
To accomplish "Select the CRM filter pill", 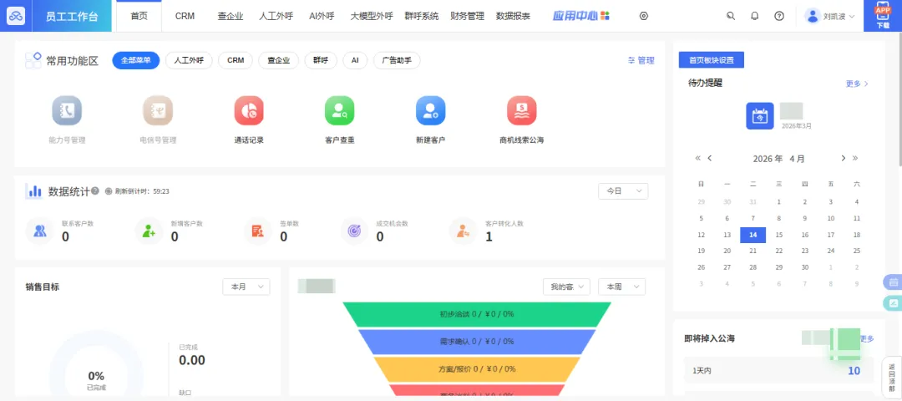I will pyautogui.click(x=236, y=60).
